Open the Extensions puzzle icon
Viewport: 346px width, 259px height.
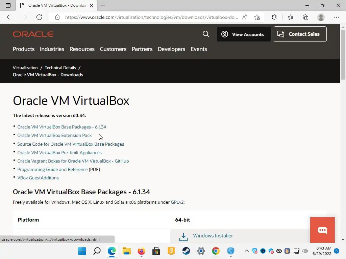(x=274, y=17)
